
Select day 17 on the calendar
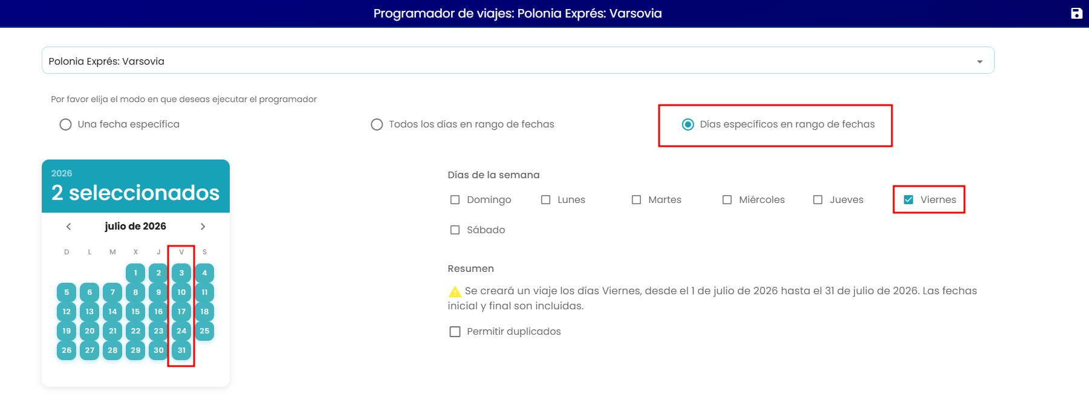click(x=181, y=312)
